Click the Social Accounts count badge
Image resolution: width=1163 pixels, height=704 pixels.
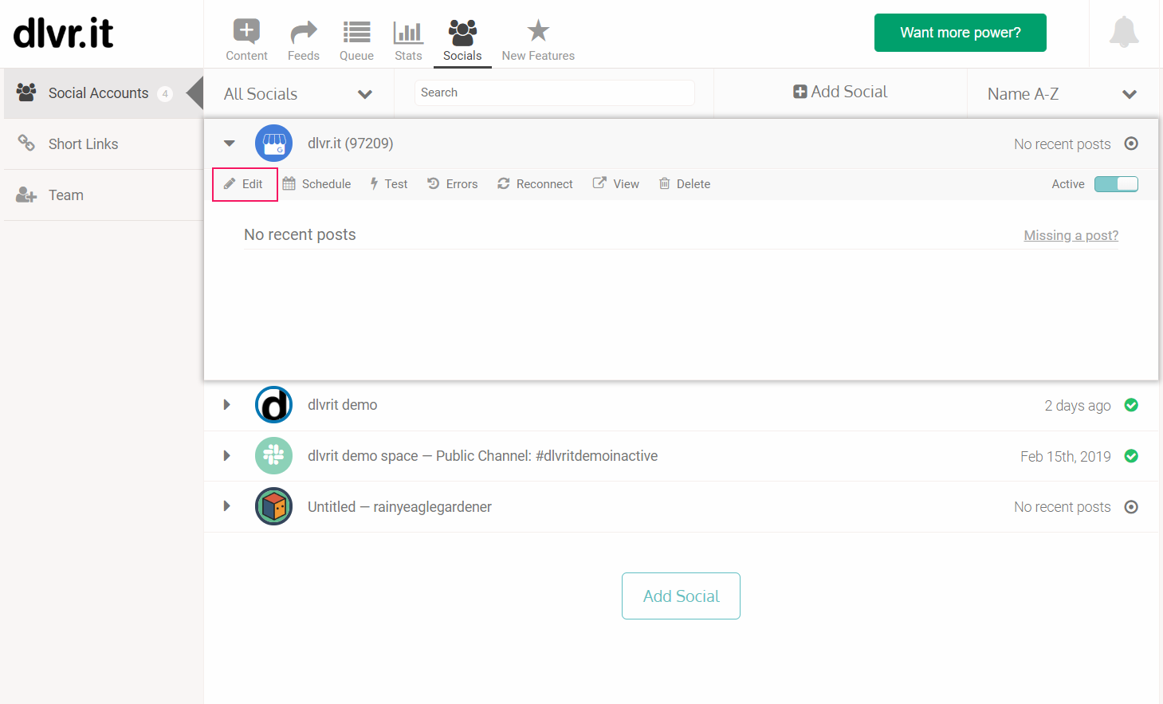[165, 93]
